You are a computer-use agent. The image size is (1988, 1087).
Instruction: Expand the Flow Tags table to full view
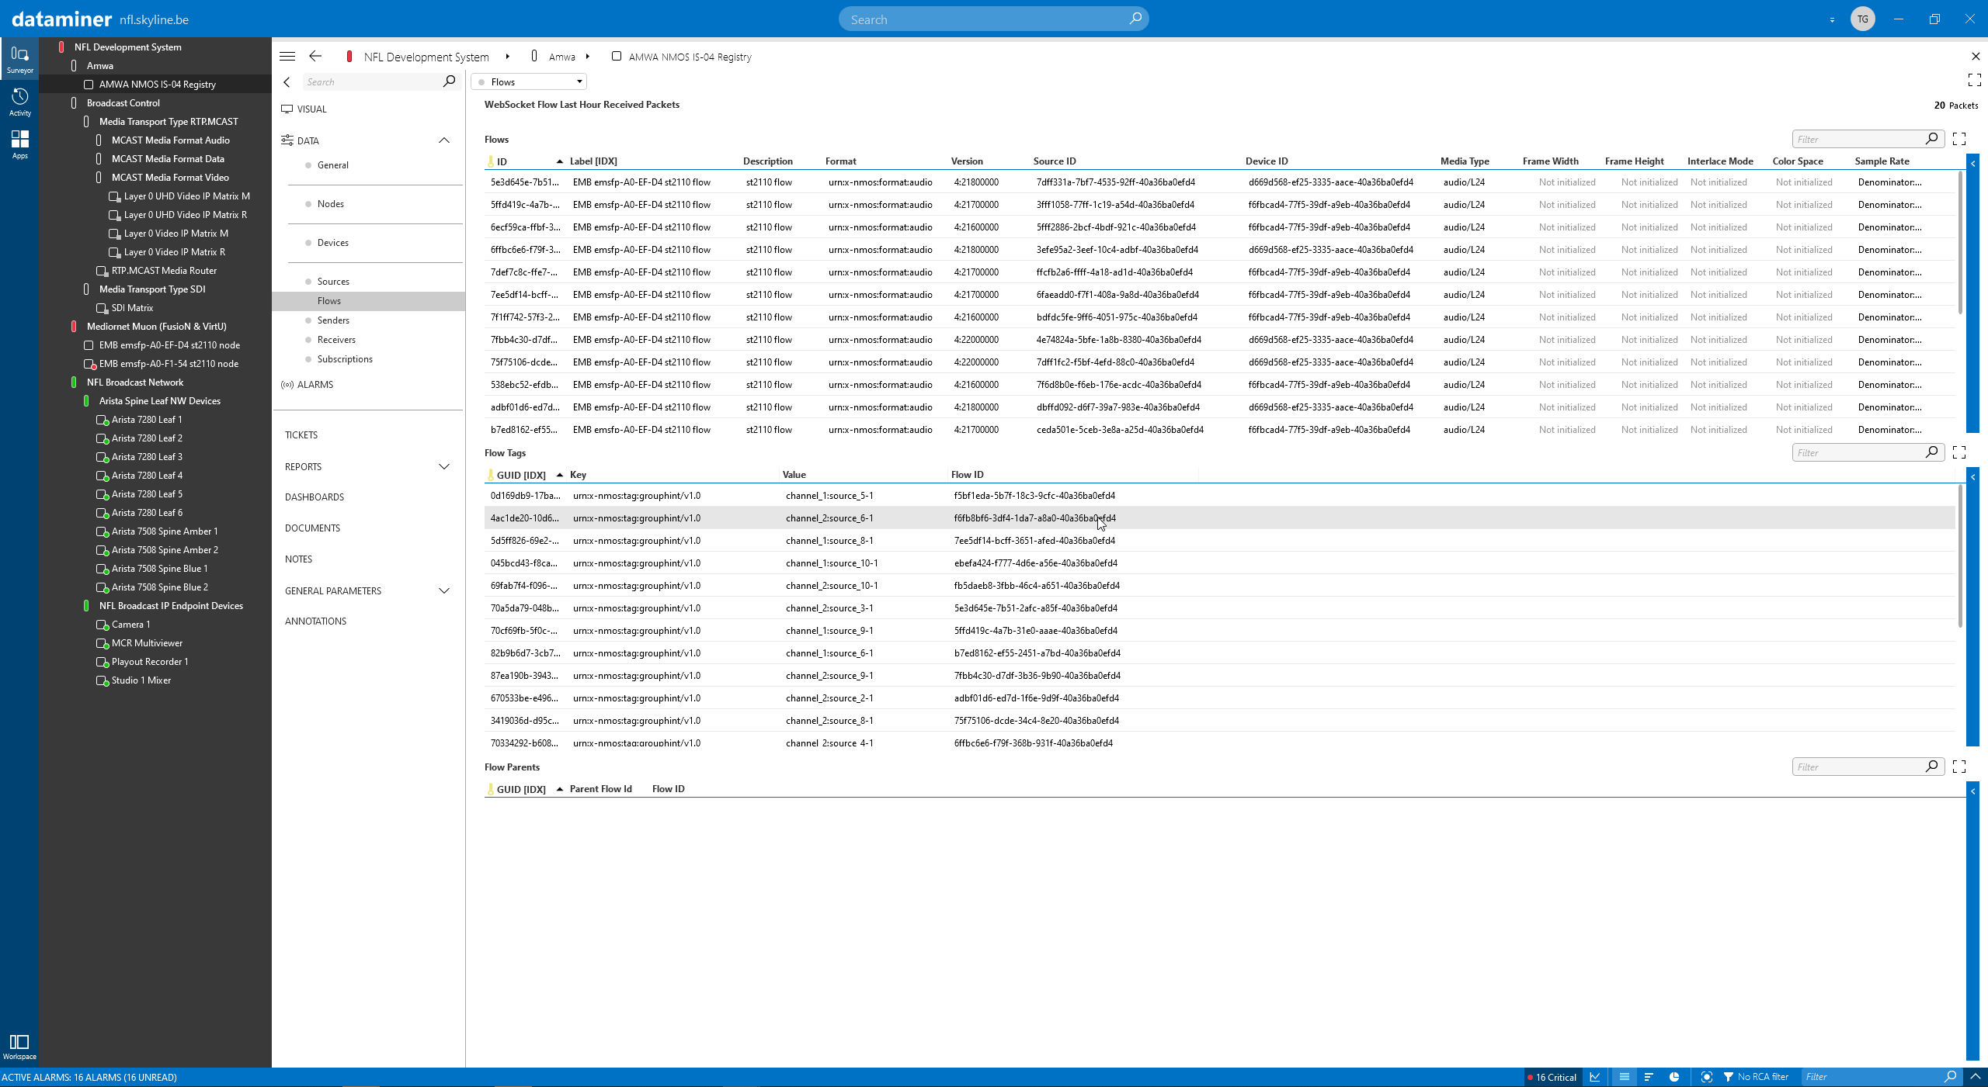click(1959, 452)
